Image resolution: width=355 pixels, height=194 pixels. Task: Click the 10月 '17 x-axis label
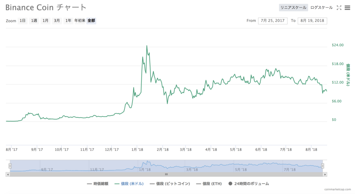62,149
